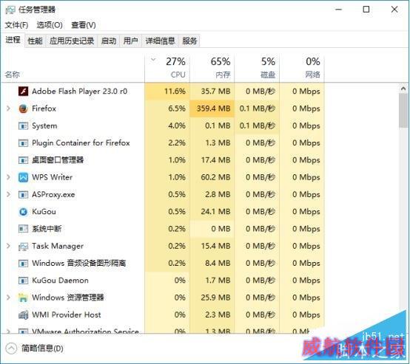Switch to the 详细信息 tab
This screenshot has width=410, height=364.
[160, 41]
